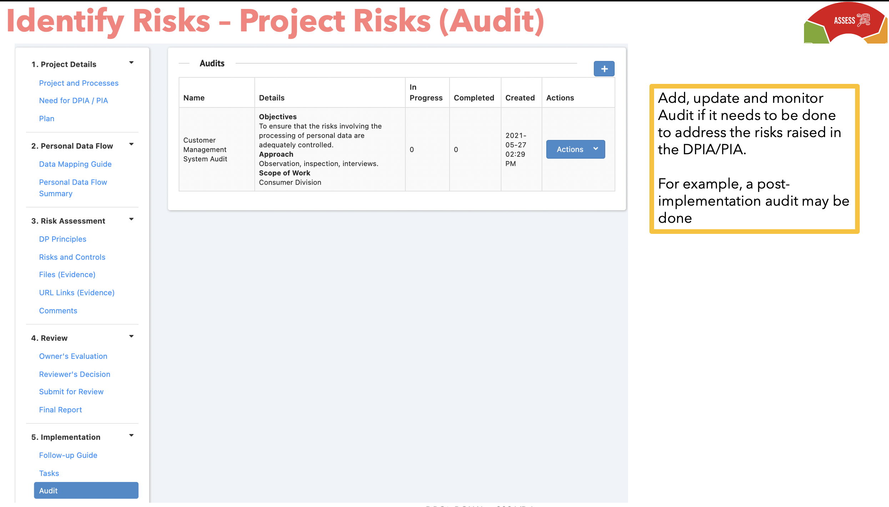Open the Owner's Evaluation page
Image resolution: width=889 pixels, height=507 pixels.
73,356
